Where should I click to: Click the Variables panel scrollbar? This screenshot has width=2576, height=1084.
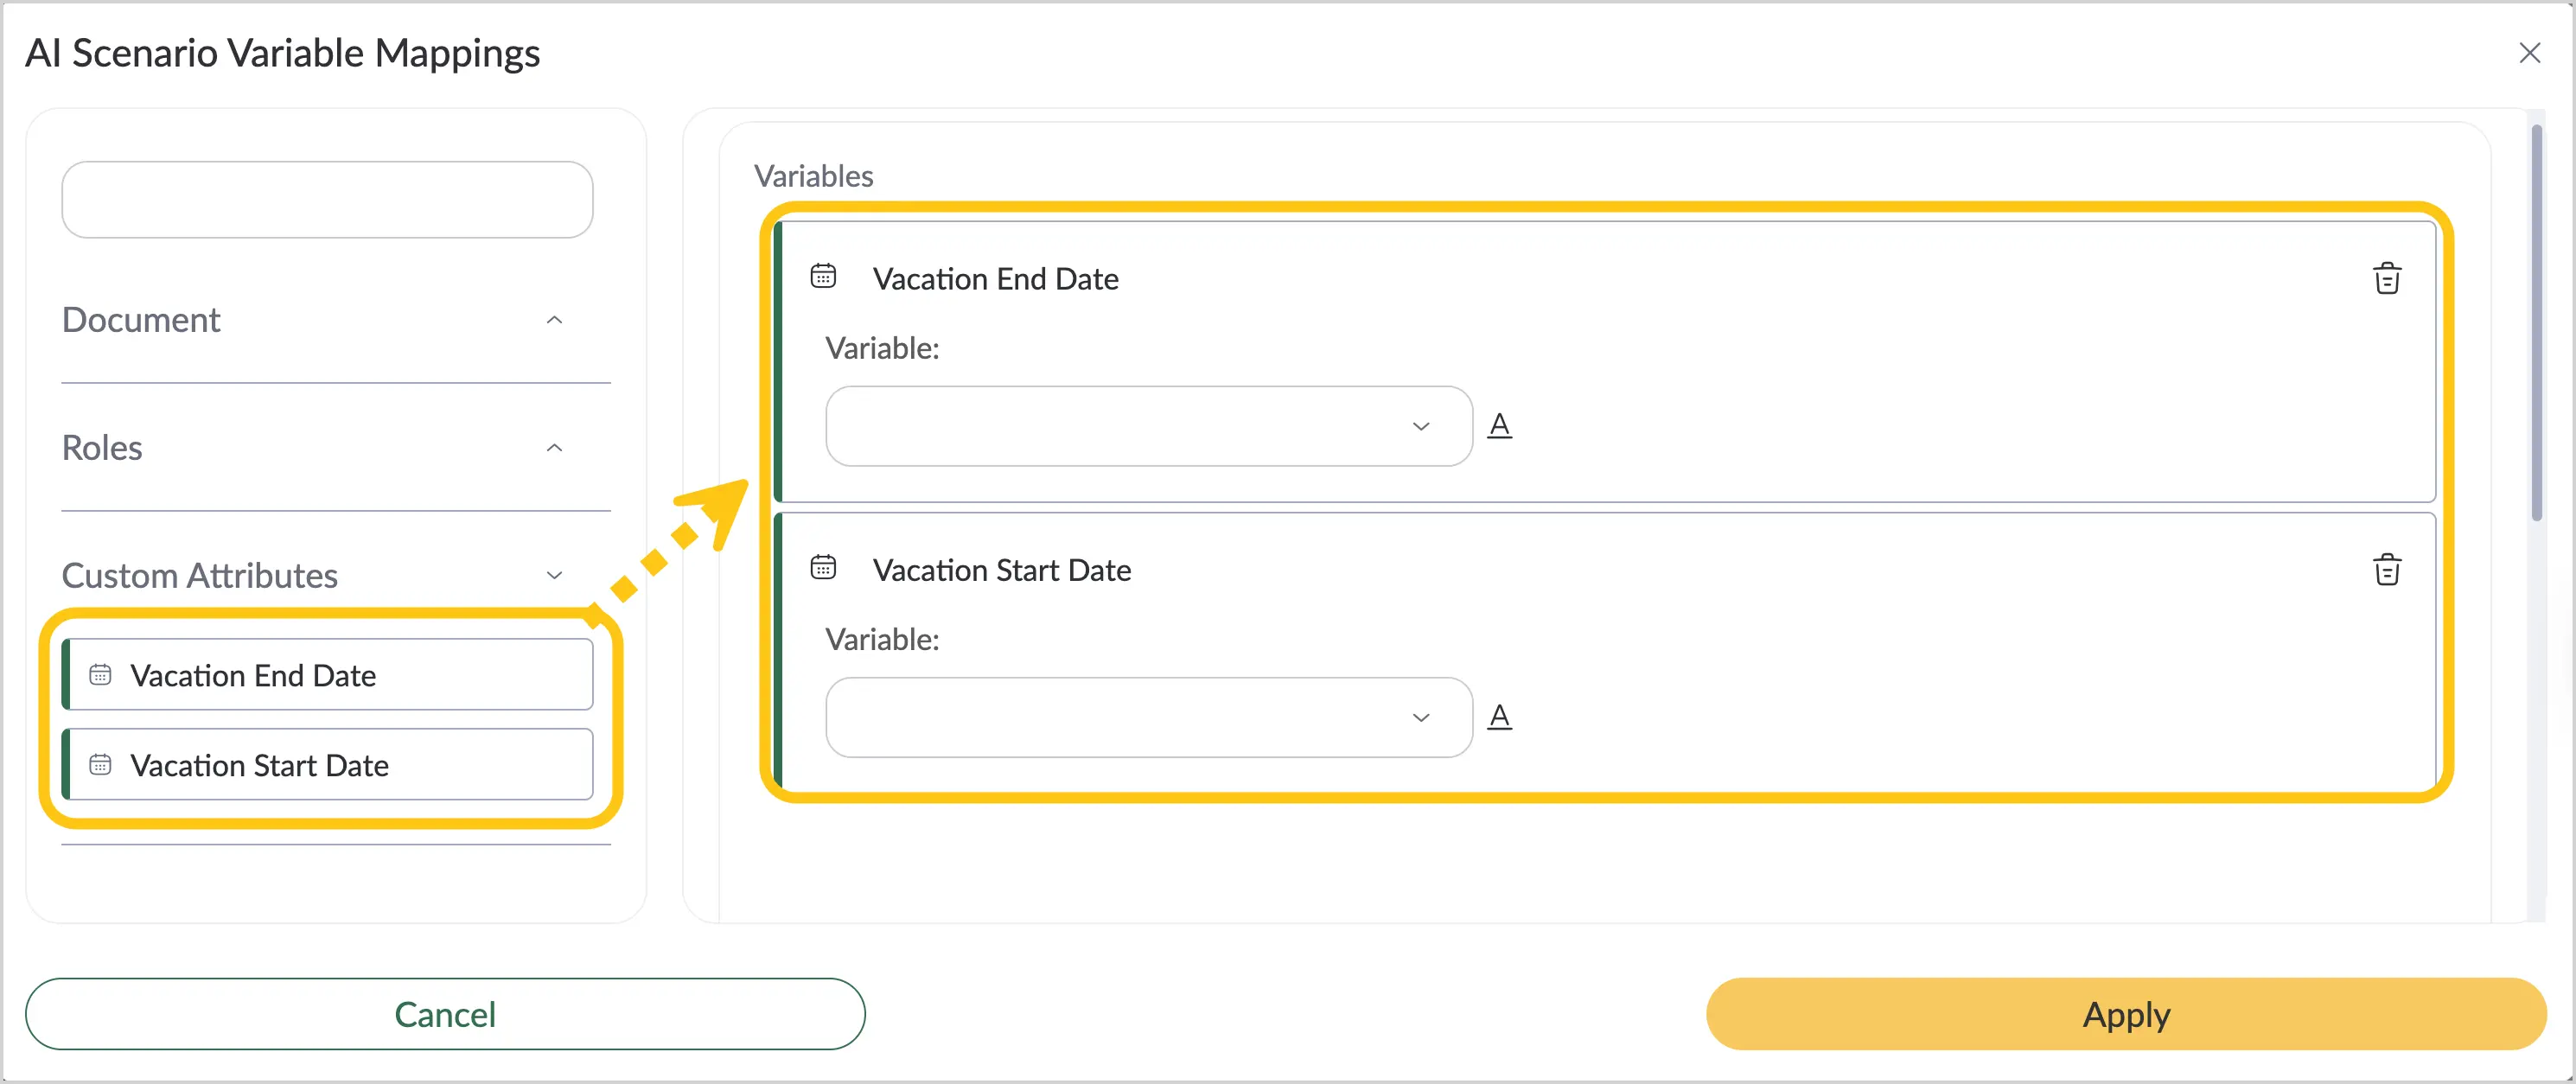2536,322
